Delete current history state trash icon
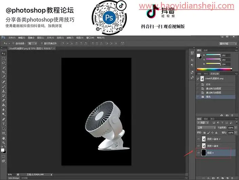The image size is (239, 180). click(x=232, y=115)
